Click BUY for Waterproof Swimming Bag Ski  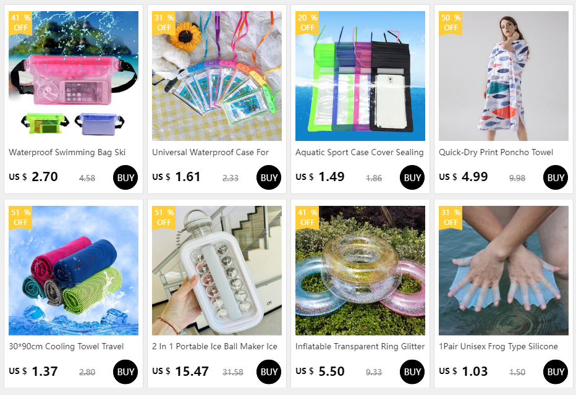[x=125, y=177]
